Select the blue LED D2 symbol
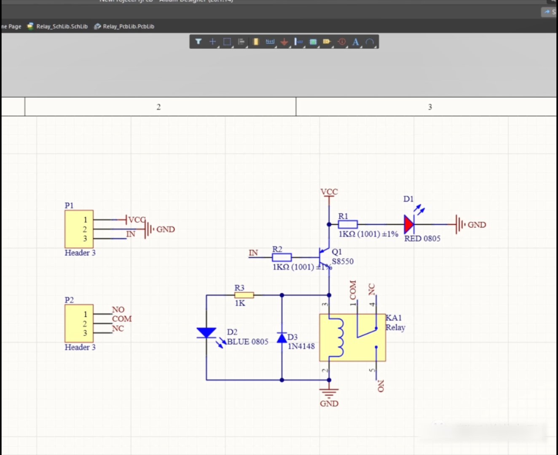558x455 pixels. 207,333
